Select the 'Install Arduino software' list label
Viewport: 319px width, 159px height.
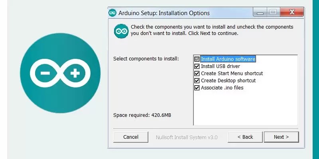[228, 59]
